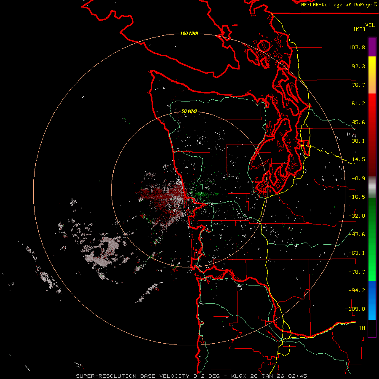Click the -47.6 legend value
Screen dimensions: 379x379
357,235
